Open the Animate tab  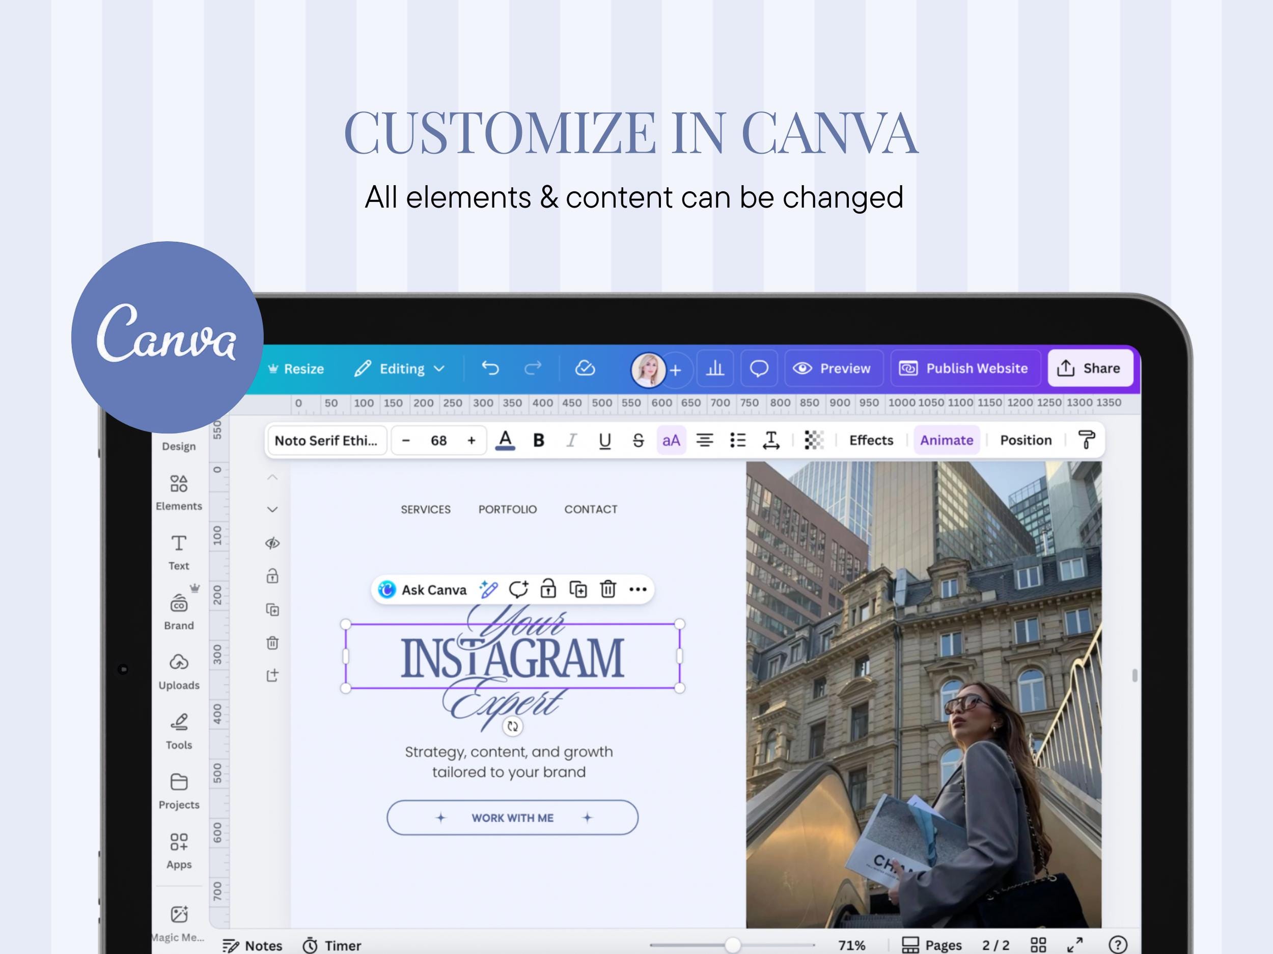coord(946,440)
